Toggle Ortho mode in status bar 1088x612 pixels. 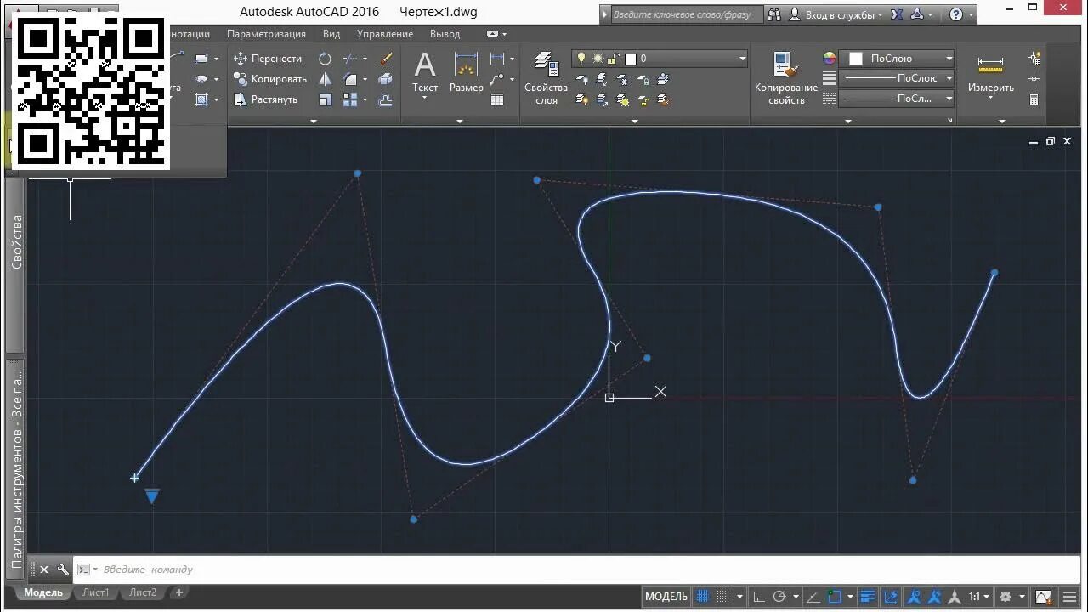(x=758, y=597)
